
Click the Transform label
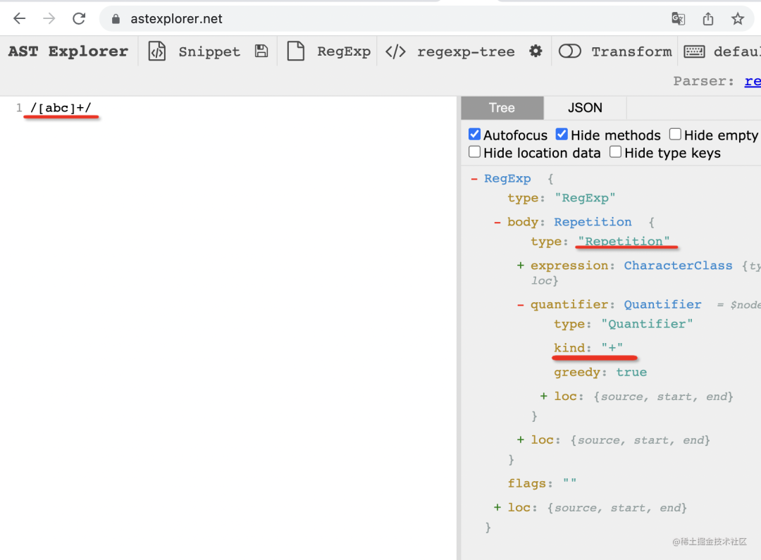[x=631, y=51]
